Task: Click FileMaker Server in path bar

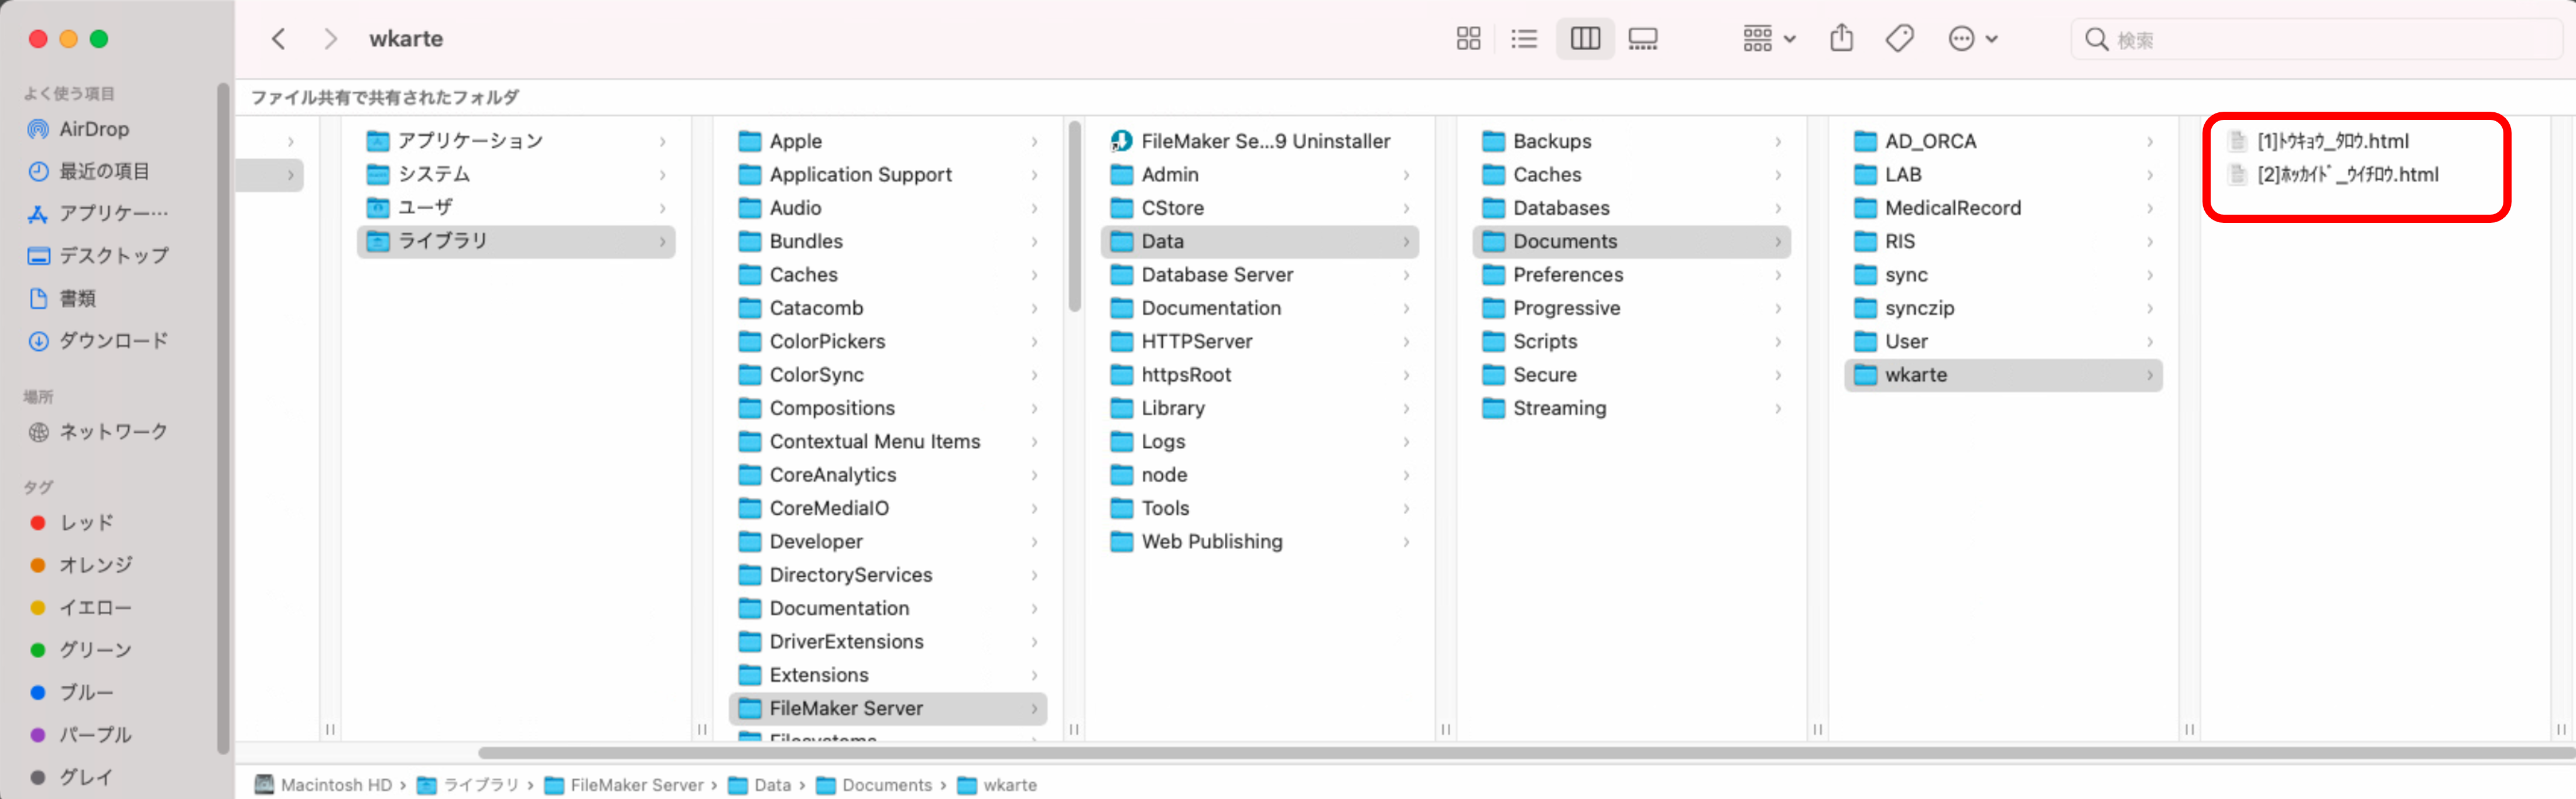Action: pyautogui.click(x=624, y=785)
